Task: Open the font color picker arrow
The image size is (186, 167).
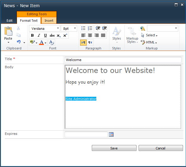Action: pyautogui.click(x=45, y=43)
